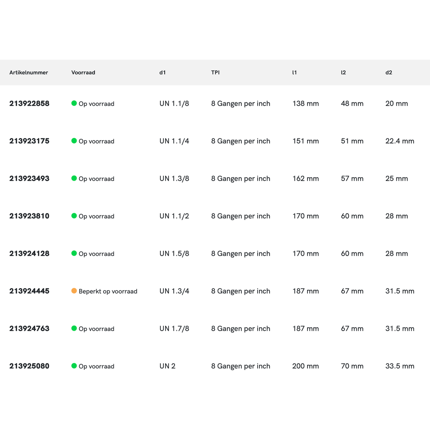Click the 200 mm l1 value
Viewport: 430px width, 430px height.
305,366
